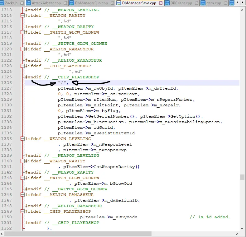Click pItemElem->m_byFlag on line 1331
Screen dimensions: 246x237
(92, 111)
